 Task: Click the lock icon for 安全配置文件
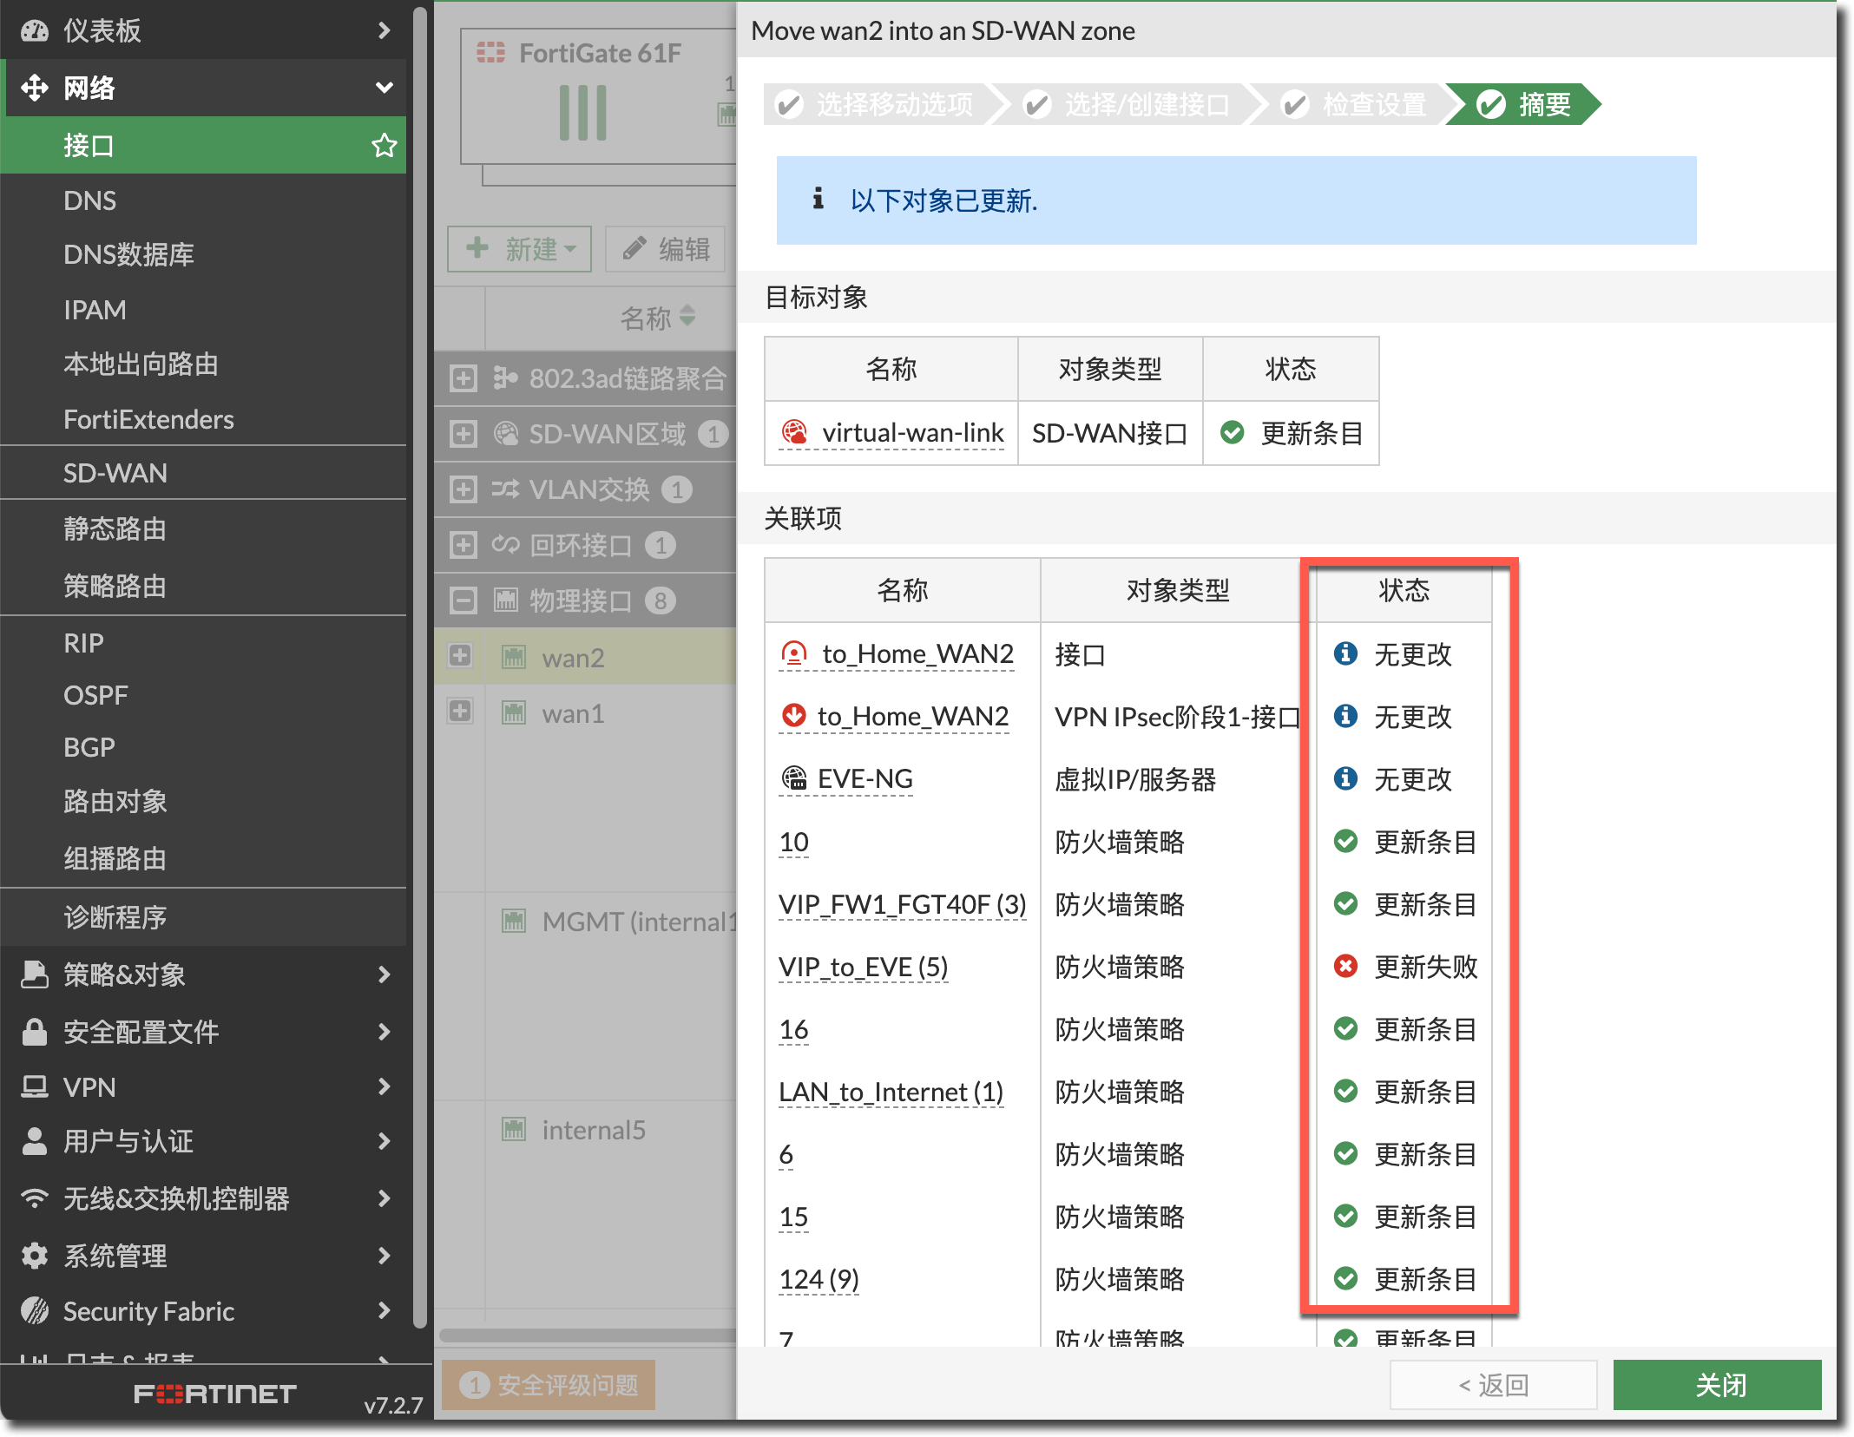pos(34,1032)
